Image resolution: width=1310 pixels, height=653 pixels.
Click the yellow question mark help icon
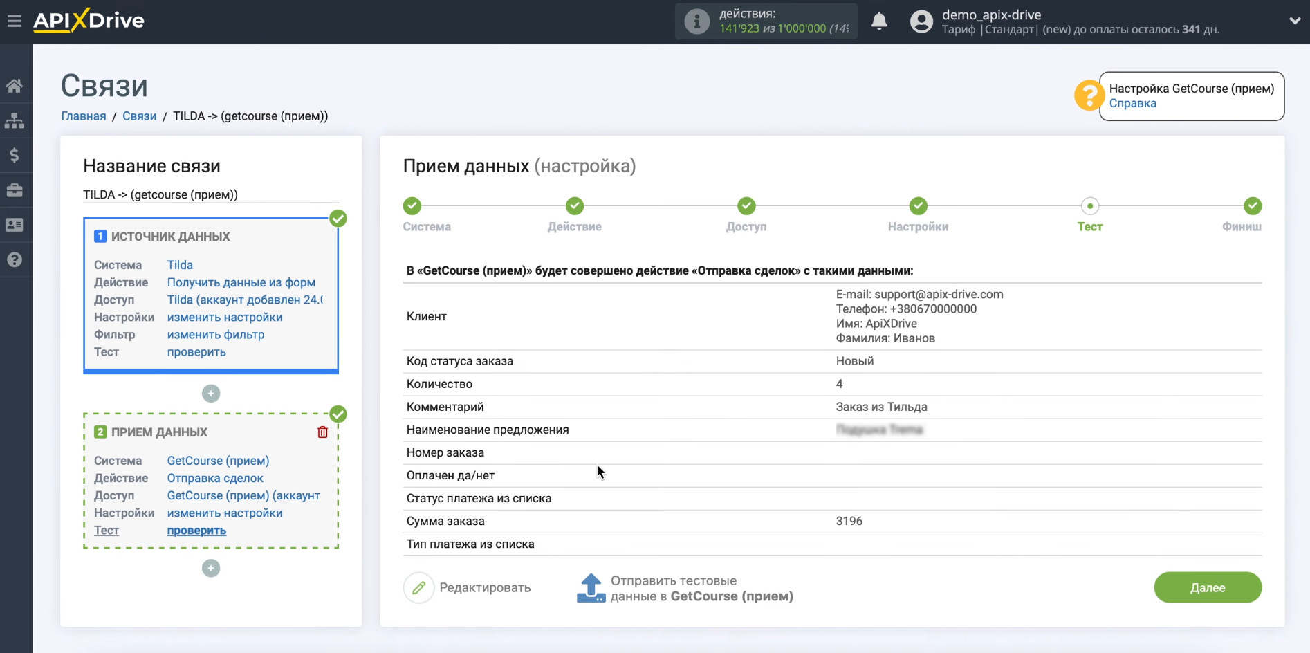coord(1089,95)
